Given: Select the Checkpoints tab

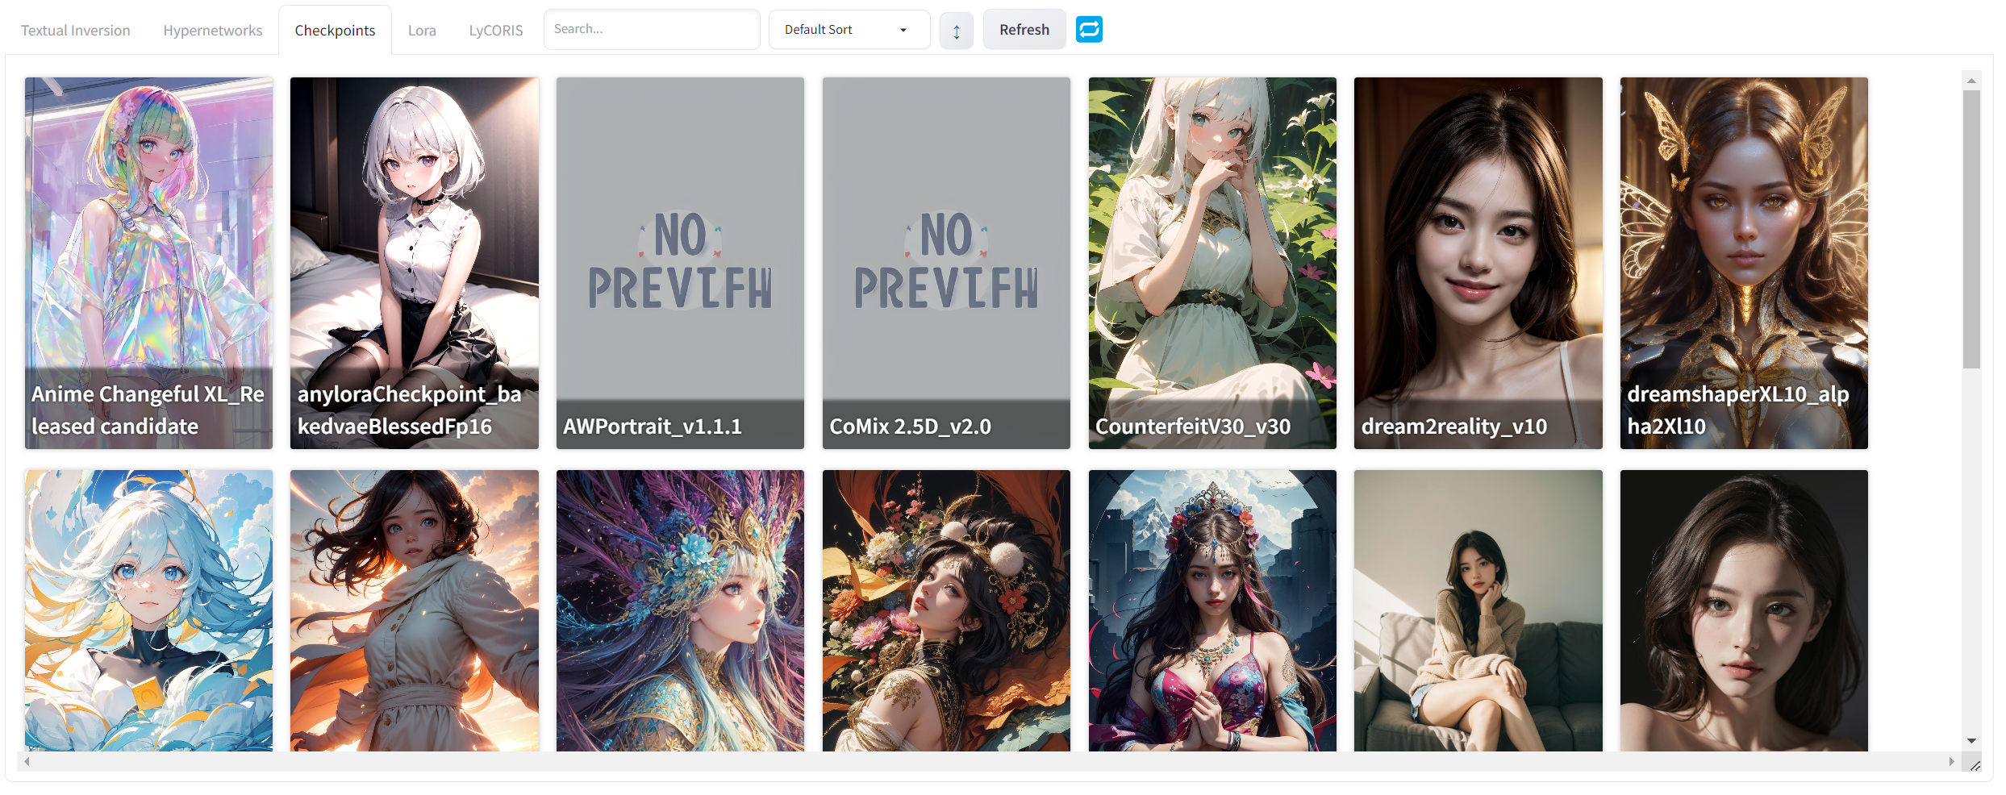Looking at the screenshot, I should coord(335,31).
